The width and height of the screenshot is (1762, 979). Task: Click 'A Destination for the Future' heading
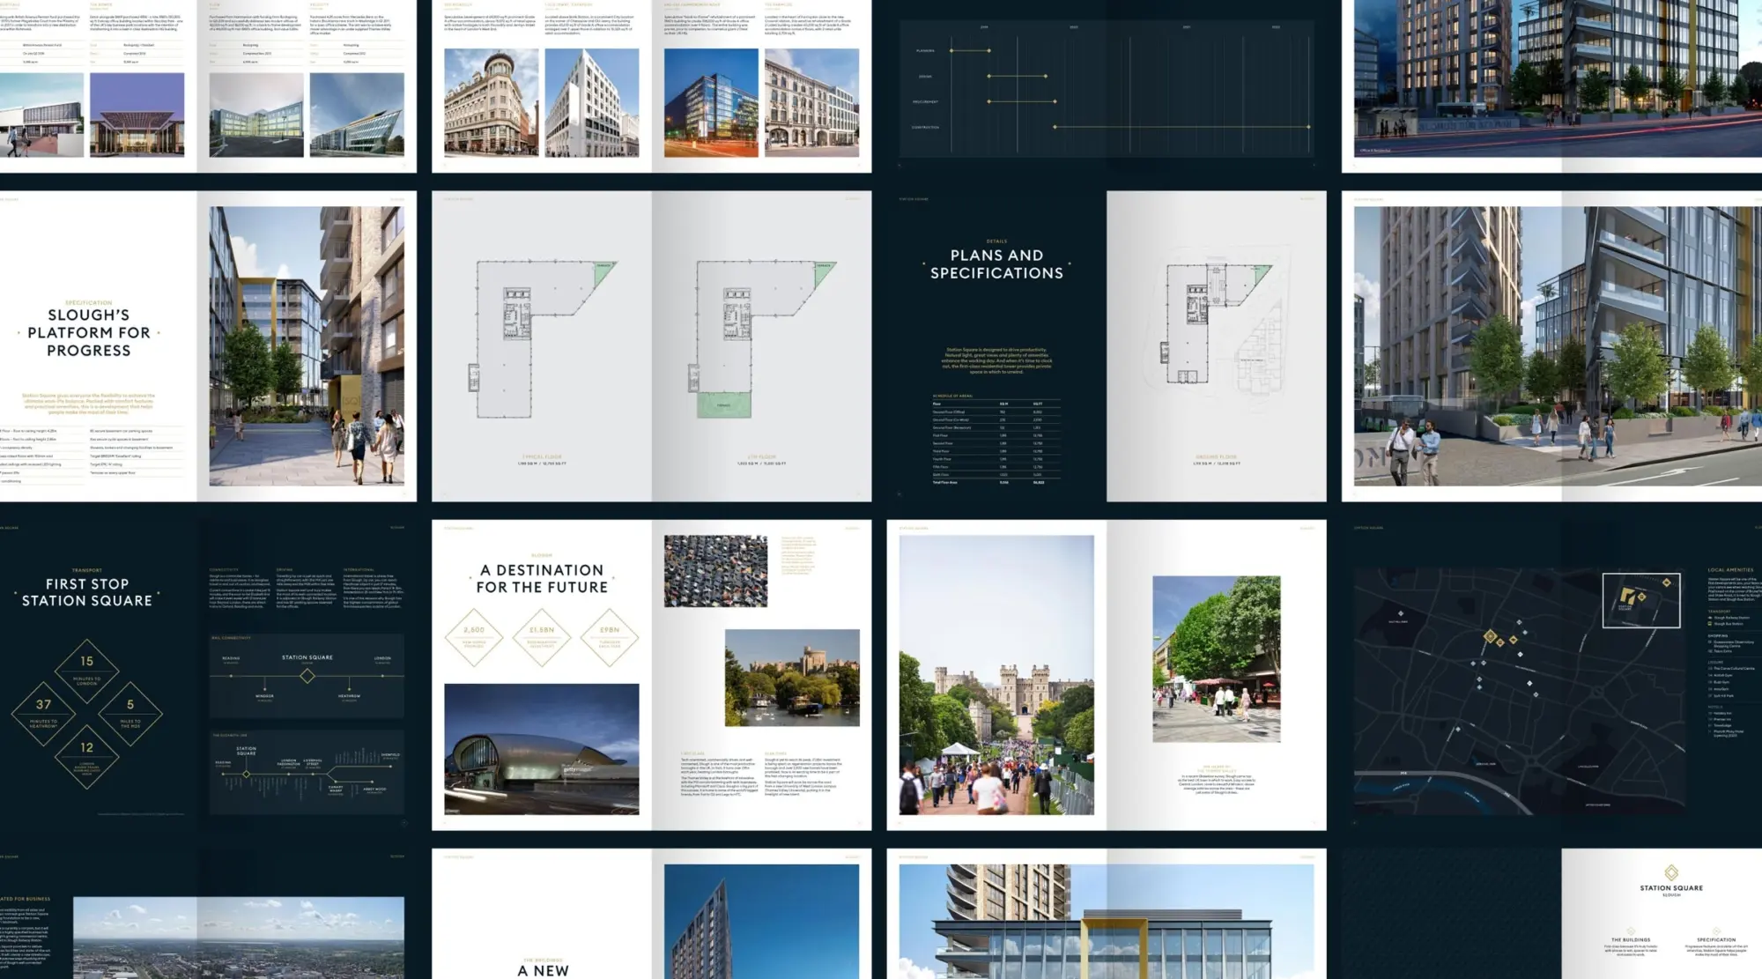(x=542, y=579)
